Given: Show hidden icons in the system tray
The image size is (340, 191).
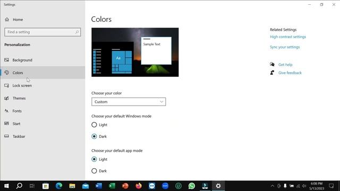Looking at the screenshot, I should (x=273, y=186).
